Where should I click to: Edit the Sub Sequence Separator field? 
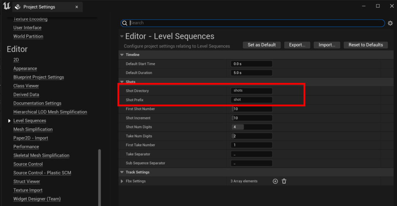coord(251,163)
